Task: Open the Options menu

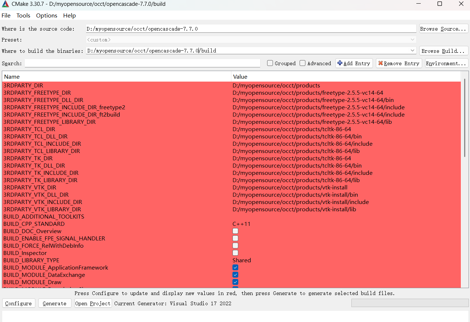Action: (x=46, y=15)
